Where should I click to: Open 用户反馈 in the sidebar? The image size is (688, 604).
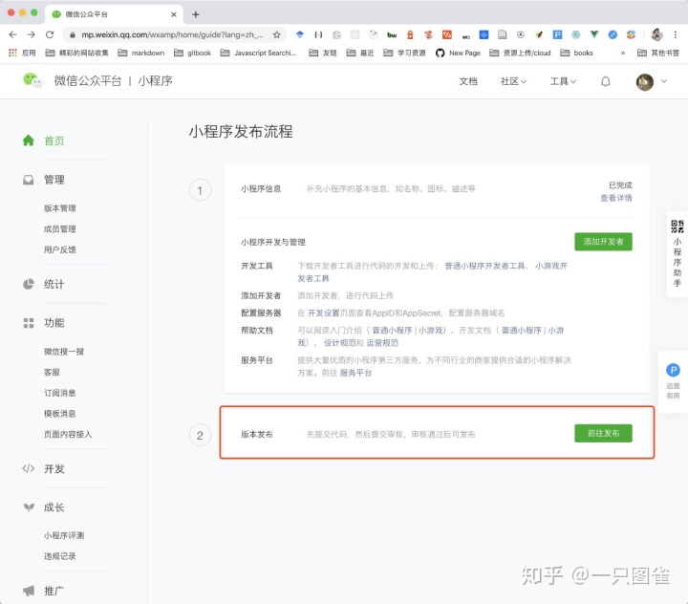[x=59, y=249]
